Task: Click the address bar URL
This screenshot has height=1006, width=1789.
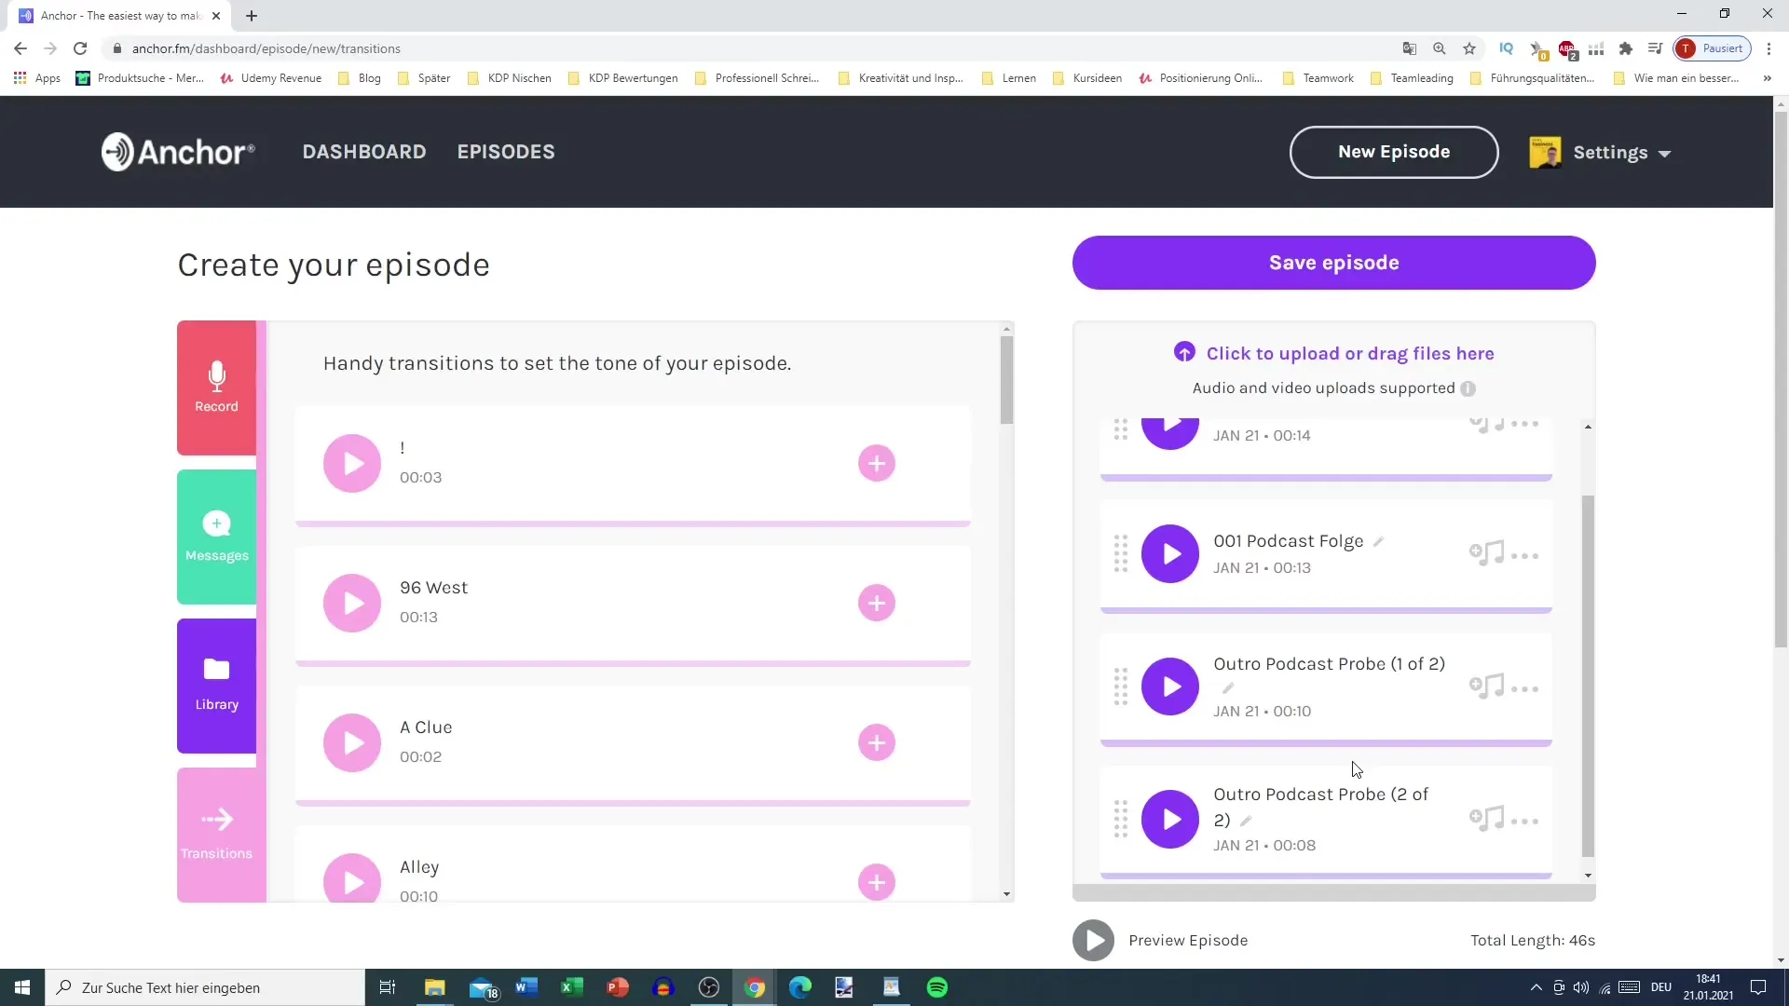Action: pyautogui.click(x=266, y=48)
